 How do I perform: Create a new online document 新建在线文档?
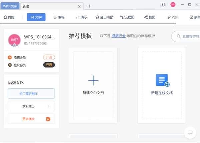tap(162, 85)
